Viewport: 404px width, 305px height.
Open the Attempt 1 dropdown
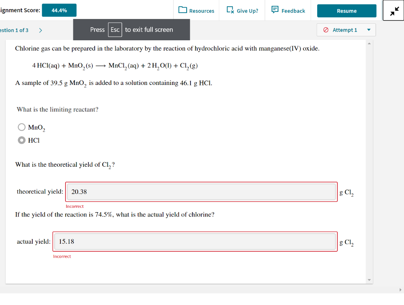[346, 30]
